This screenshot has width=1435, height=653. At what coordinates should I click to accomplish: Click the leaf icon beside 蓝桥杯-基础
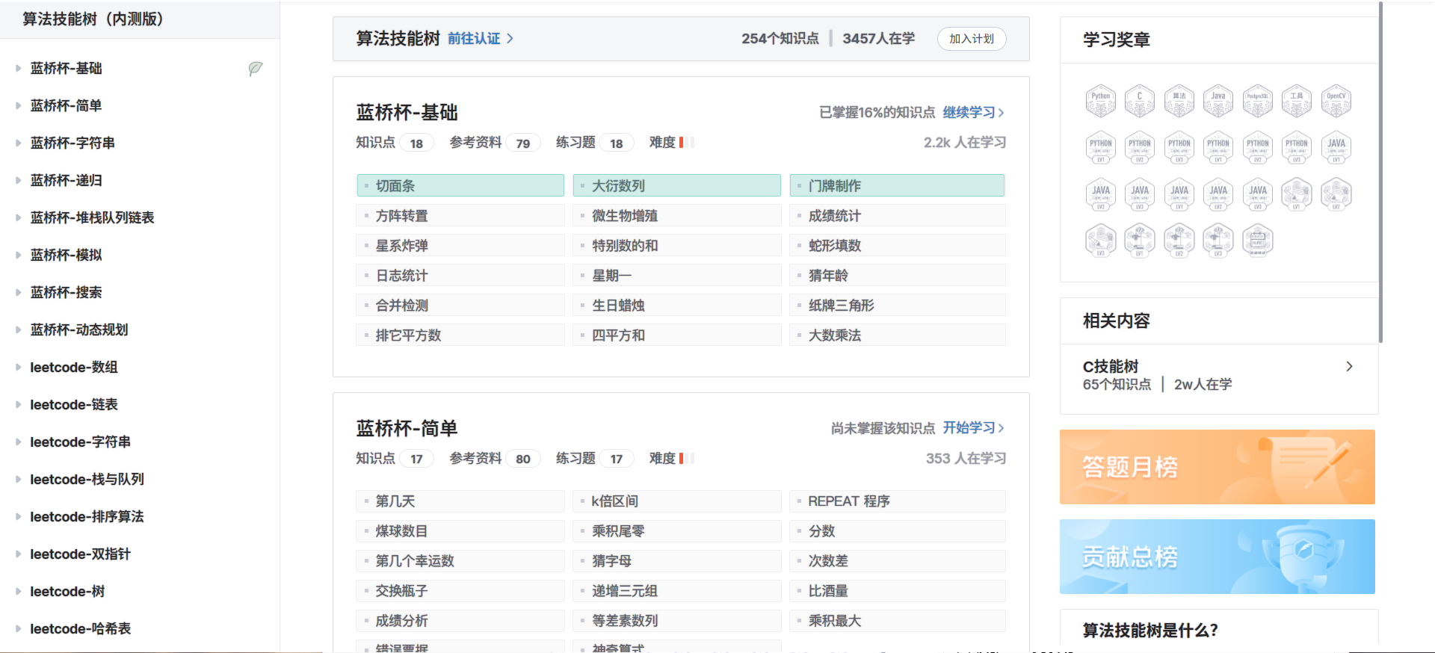click(256, 69)
